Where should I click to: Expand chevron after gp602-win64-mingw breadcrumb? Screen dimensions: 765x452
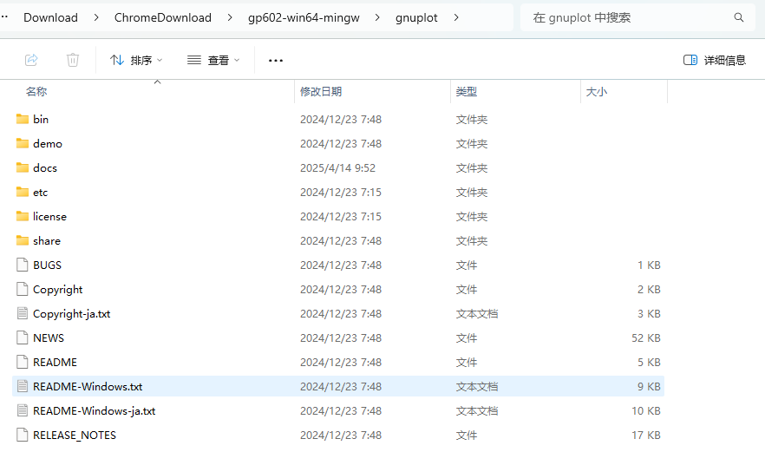(377, 17)
